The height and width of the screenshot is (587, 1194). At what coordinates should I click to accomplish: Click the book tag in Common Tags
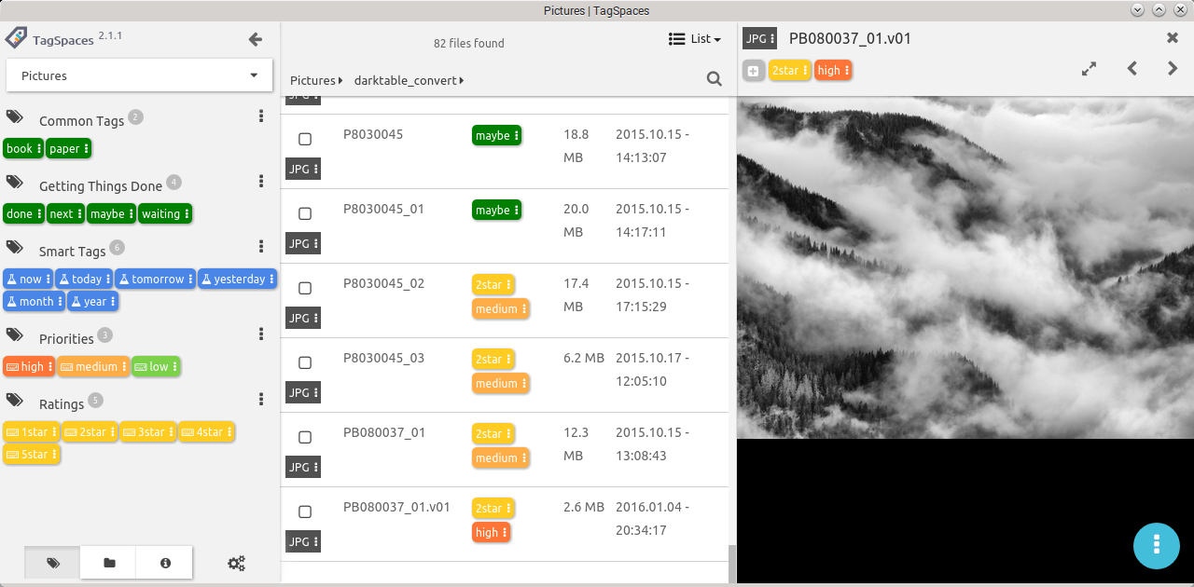(x=23, y=148)
